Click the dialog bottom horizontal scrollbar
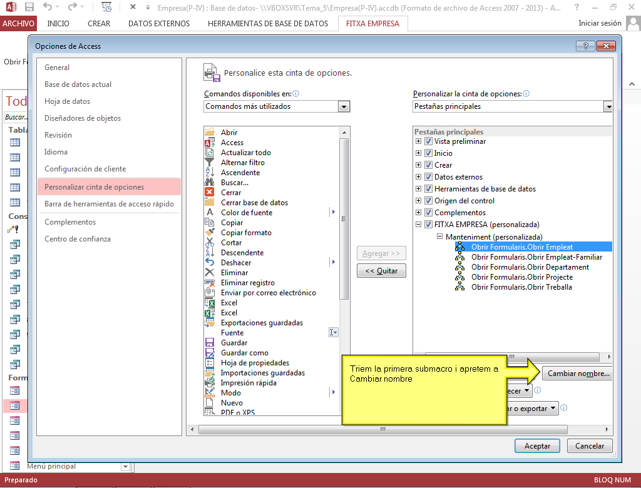 point(382,429)
